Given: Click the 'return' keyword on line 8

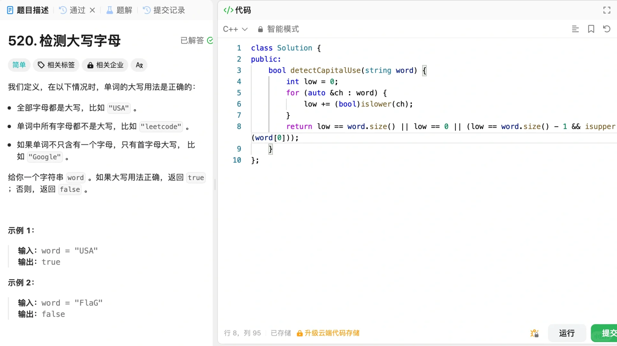Looking at the screenshot, I should [x=299, y=127].
